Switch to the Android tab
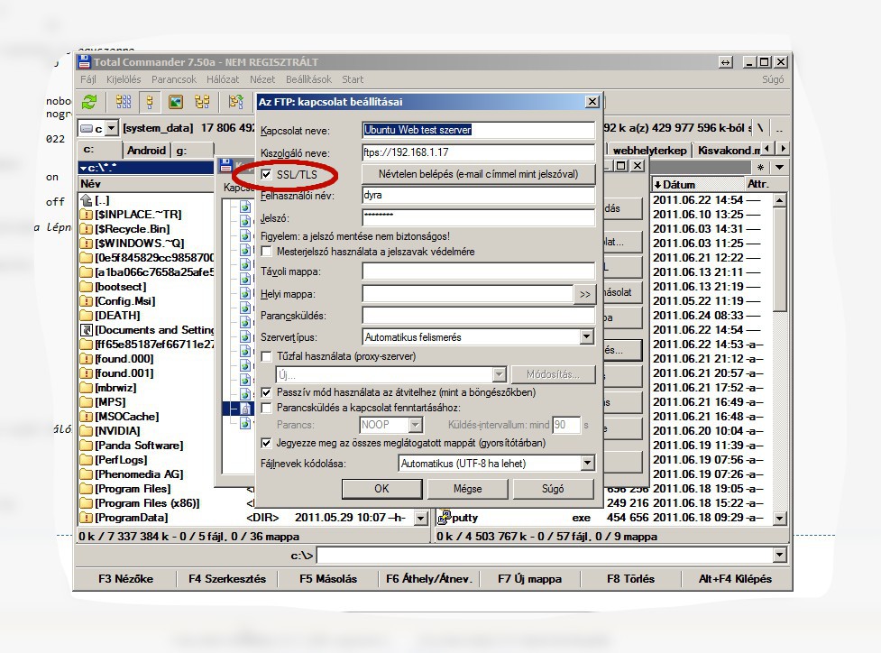Screen dimensions: 881x653 click(146, 150)
